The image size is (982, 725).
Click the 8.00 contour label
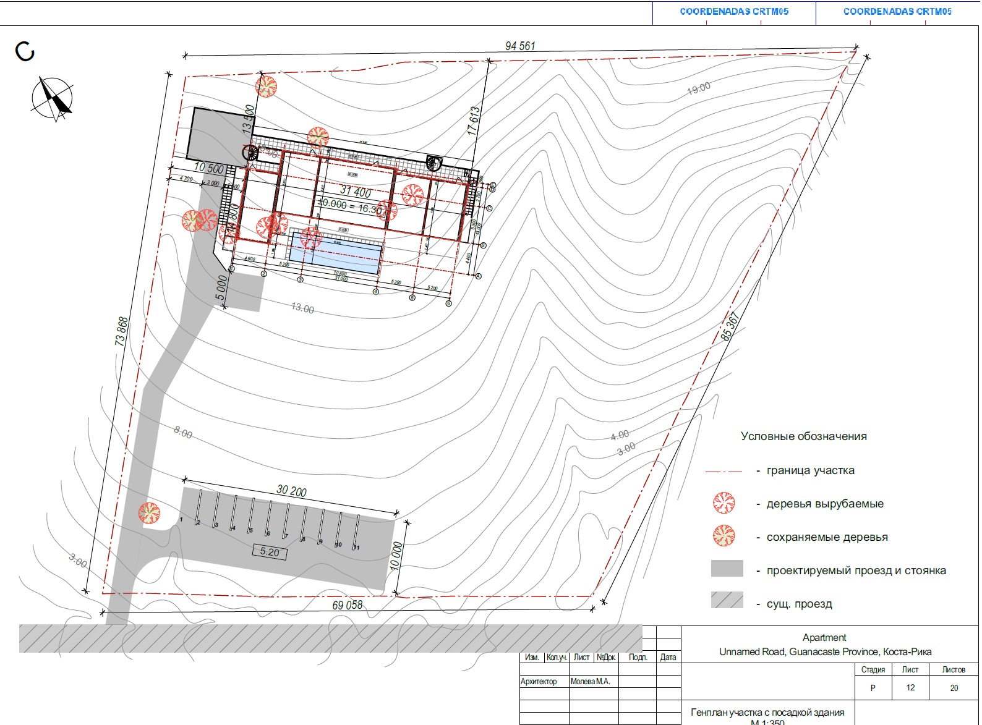pos(183,433)
